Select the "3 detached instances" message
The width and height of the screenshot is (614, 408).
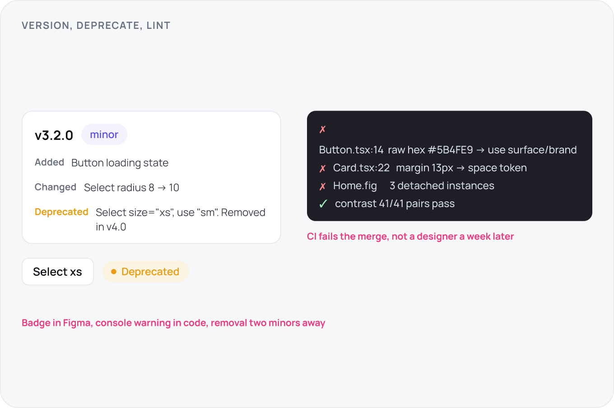[442, 186]
